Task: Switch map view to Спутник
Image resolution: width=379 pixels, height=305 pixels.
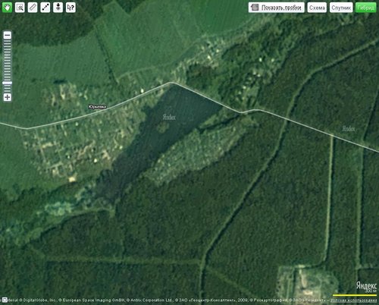Action: tap(341, 8)
